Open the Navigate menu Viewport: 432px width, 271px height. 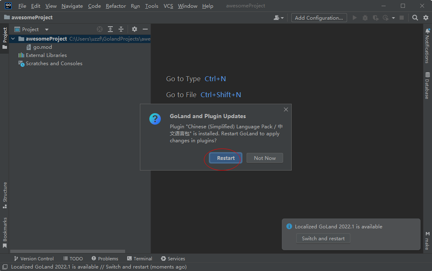(72, 6)
